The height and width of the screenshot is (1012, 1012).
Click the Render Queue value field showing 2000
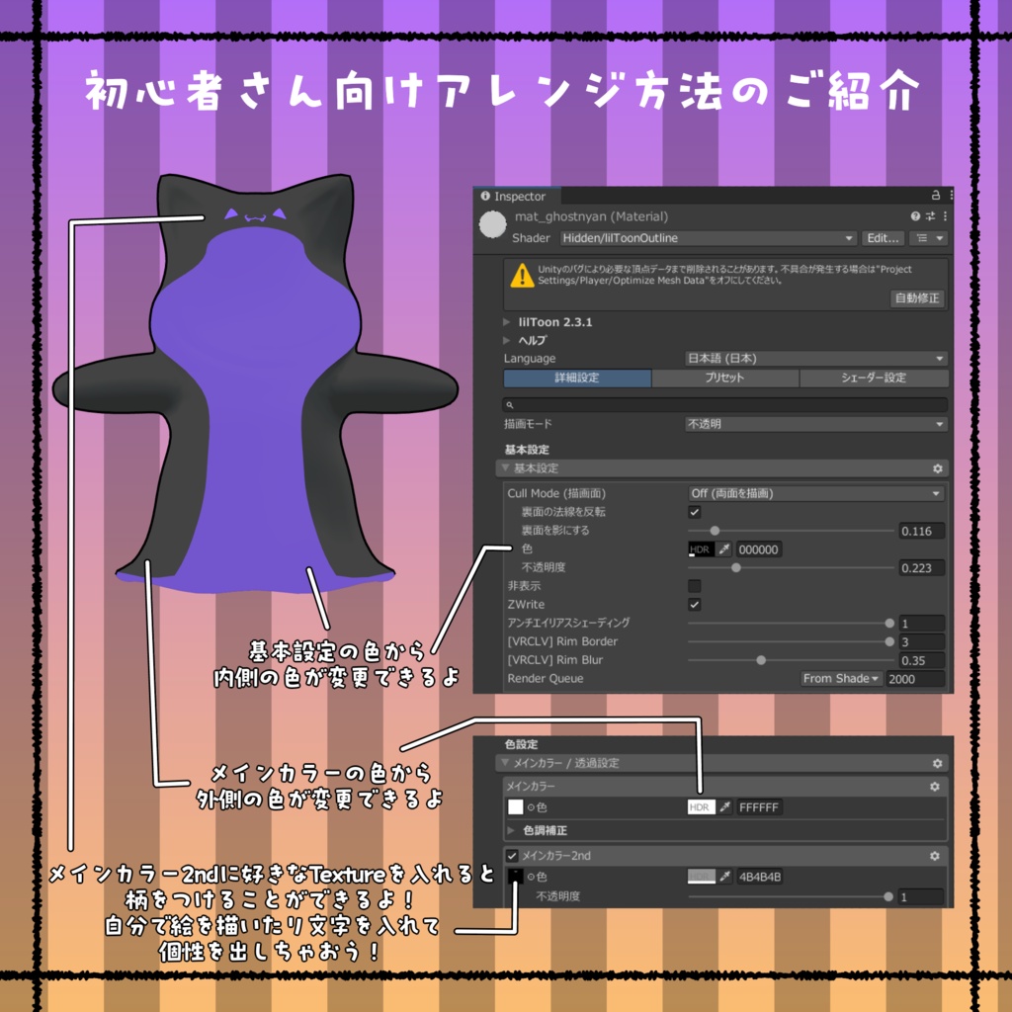(915, 679)
